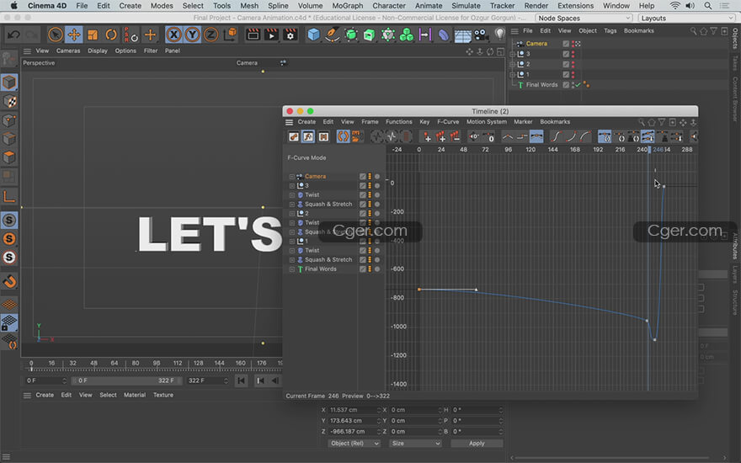Open the Layouts dropdown

coord(686,18)
